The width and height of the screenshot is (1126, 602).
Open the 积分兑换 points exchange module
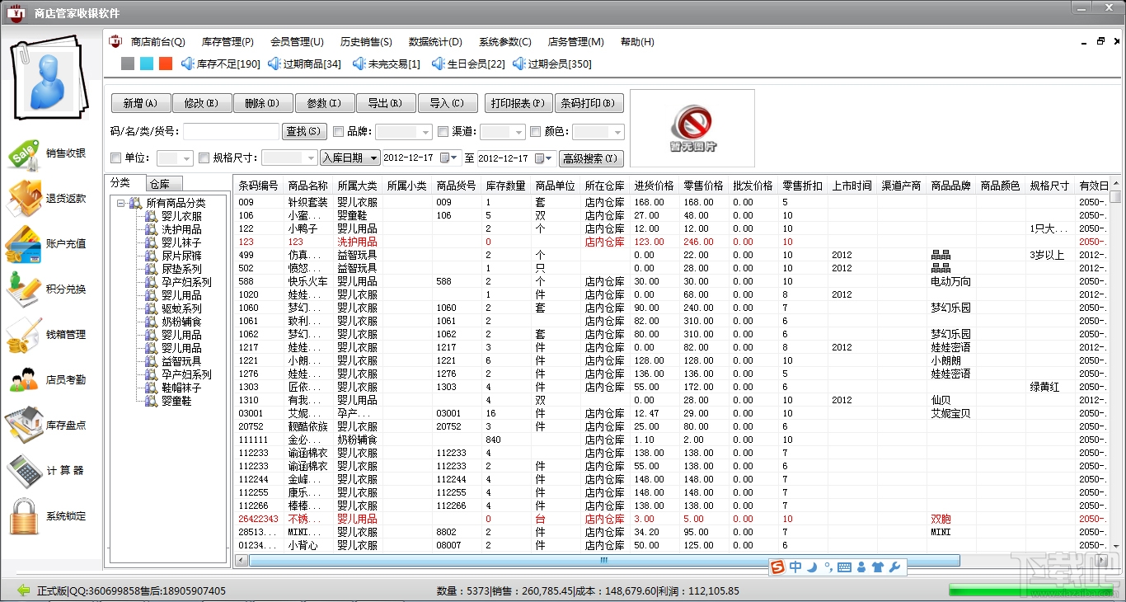tap(25, 289)
